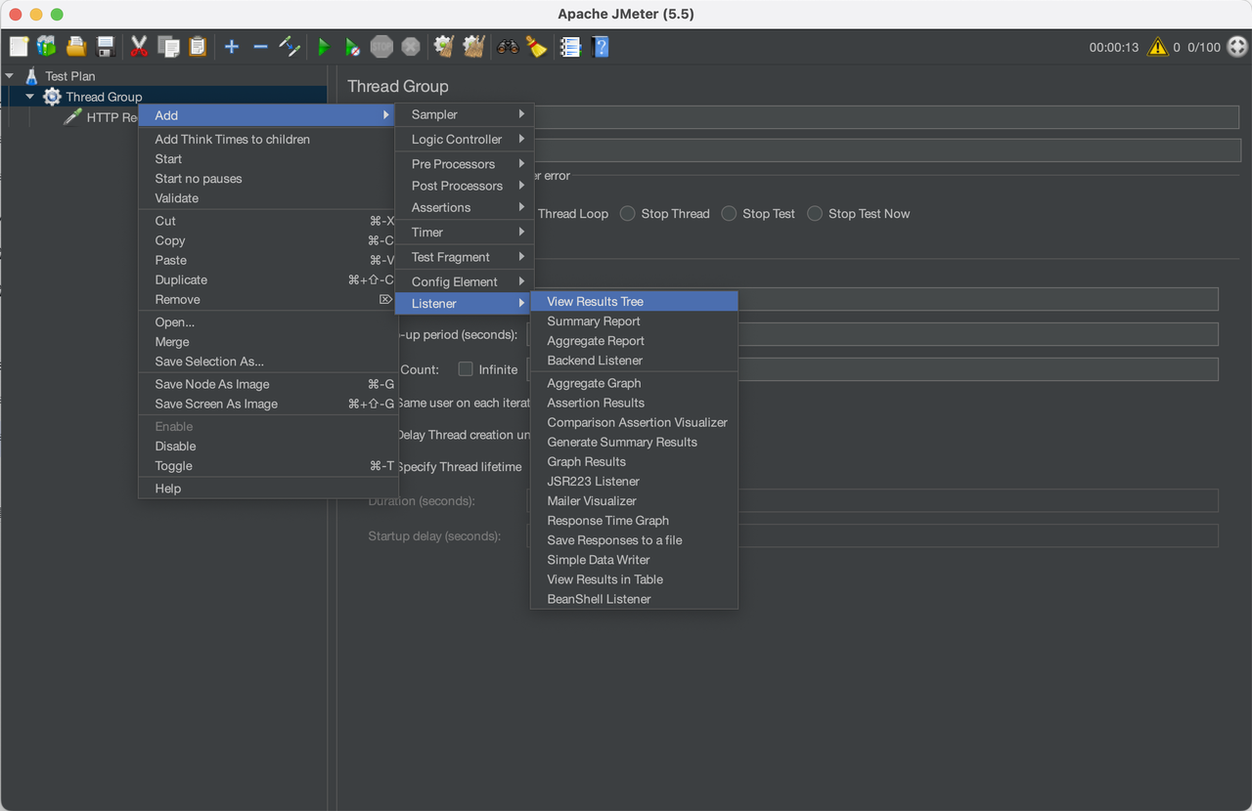Click the Toggle pipette icon in toolbar
This screenshot has height=811, width=1252.
(x=290, y=46)
